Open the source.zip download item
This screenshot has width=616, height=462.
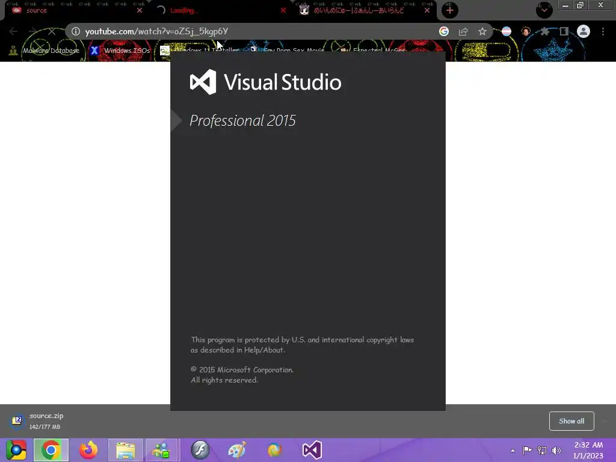46,420
